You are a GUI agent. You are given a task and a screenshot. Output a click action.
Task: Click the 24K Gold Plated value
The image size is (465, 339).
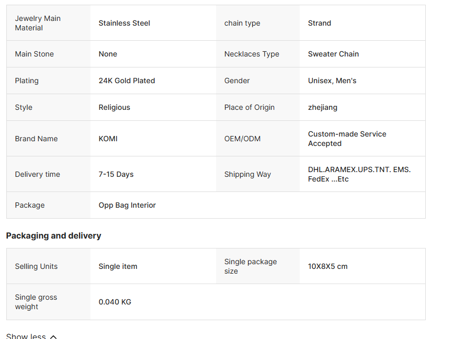point(127,81)
